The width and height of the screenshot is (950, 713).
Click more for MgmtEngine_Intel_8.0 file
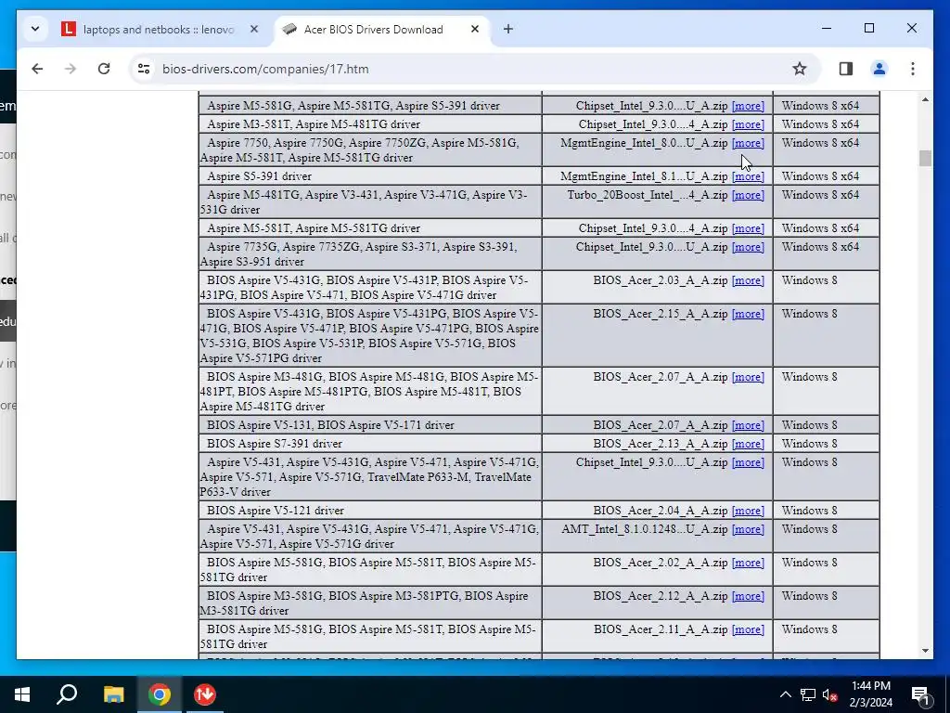[748, 143]
